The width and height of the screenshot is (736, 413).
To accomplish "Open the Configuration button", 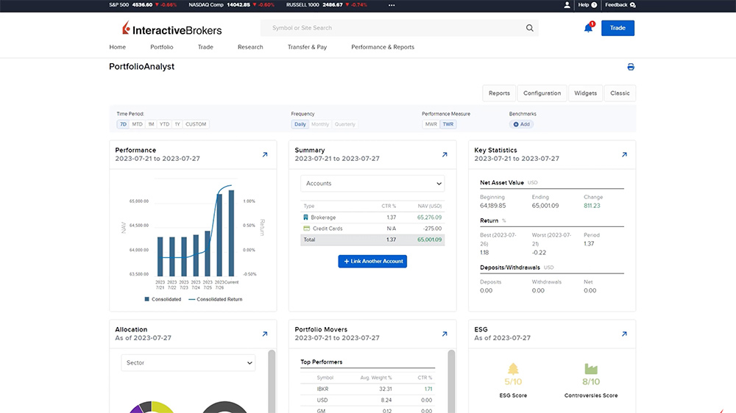I will coord(542,93).
